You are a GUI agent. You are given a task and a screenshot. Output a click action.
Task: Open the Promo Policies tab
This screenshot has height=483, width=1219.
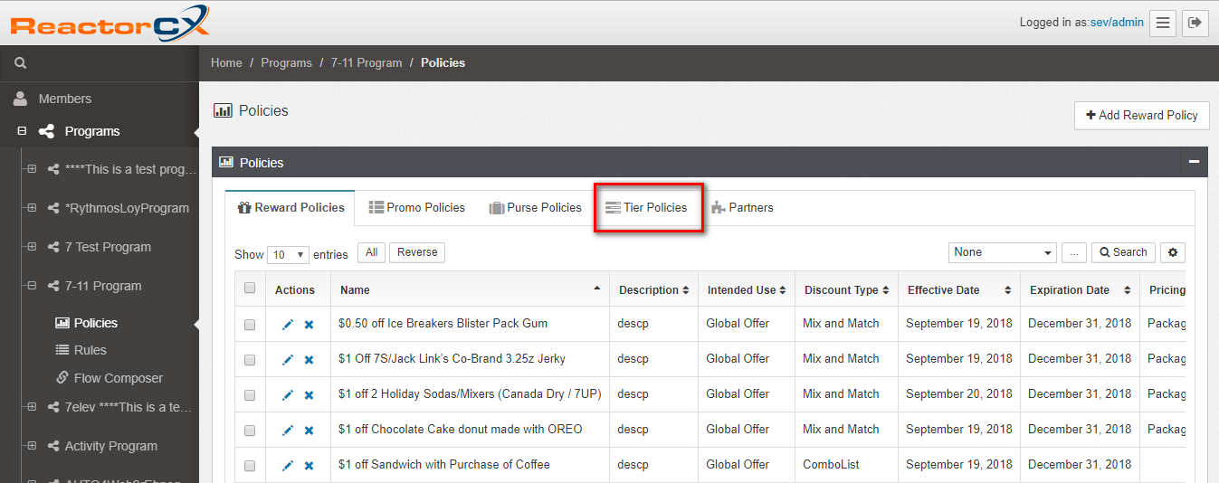pyautogui.click(x=416, y=208)
